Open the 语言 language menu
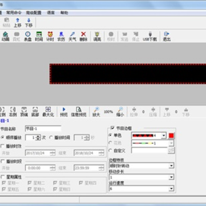 coord(51,13)
